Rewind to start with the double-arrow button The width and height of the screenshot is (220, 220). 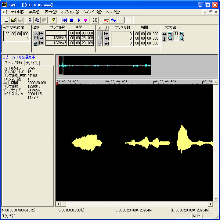(65, 20)
